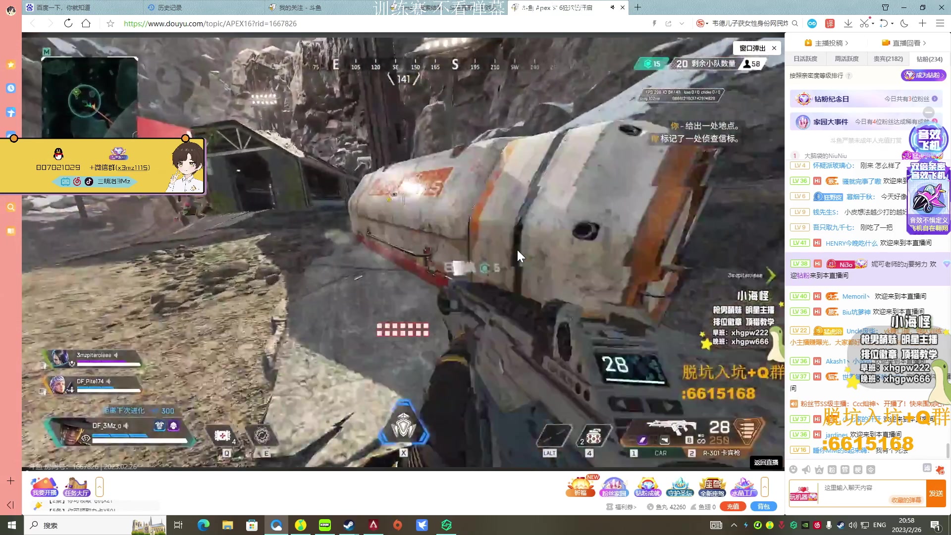
Task: Open the ENG input language switcher
Action: click(880, 525)
